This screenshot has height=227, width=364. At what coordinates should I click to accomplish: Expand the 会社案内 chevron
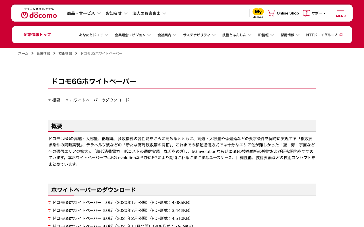tap(175, 35)
